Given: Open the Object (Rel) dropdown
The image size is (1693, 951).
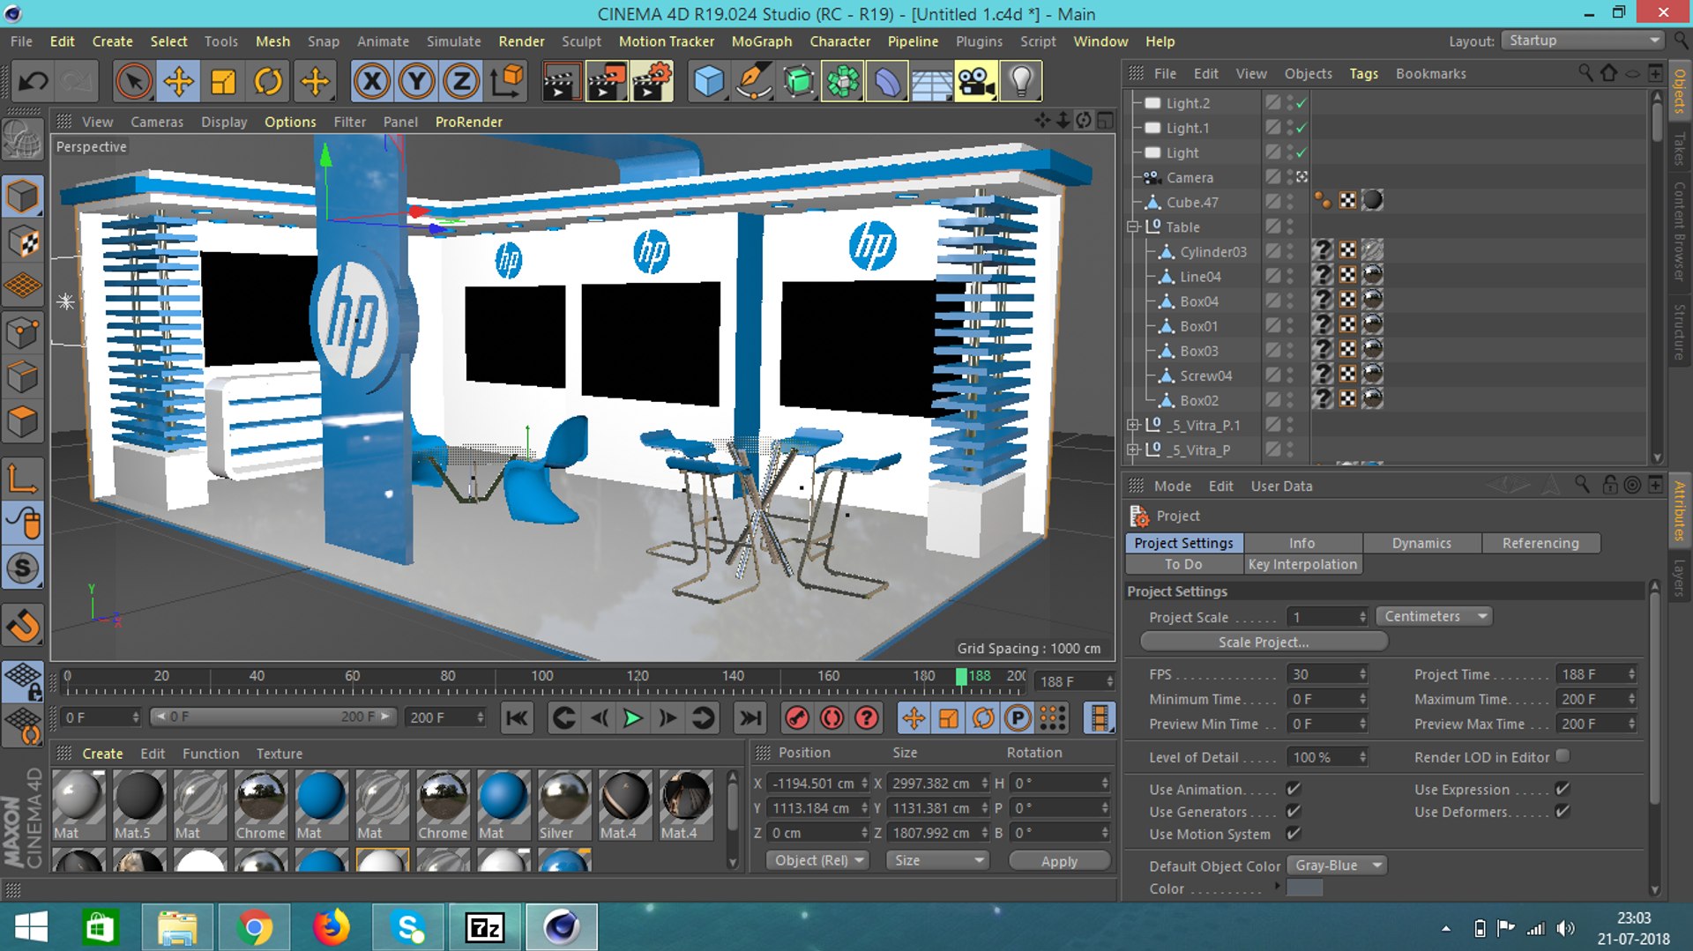Looking at the screenshot, I should click(818, 860).
